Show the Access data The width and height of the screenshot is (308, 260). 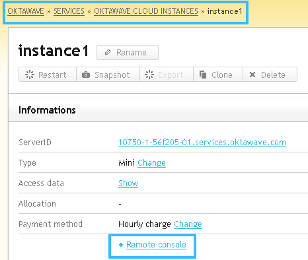(x=128, y=183)
